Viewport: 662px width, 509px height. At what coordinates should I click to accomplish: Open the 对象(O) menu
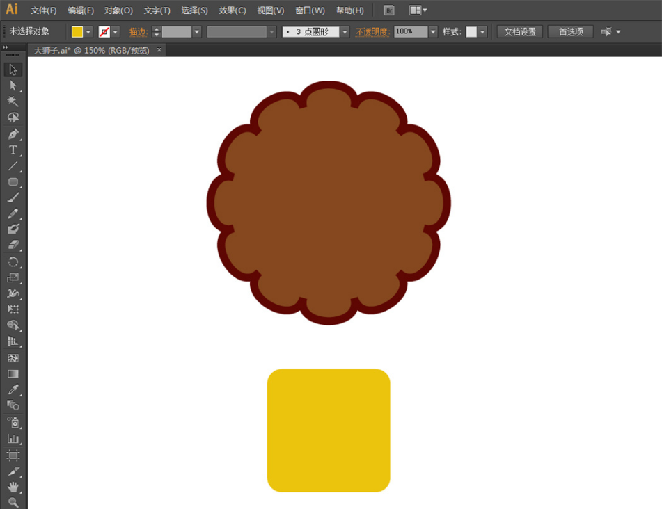(x=118, y=10)
